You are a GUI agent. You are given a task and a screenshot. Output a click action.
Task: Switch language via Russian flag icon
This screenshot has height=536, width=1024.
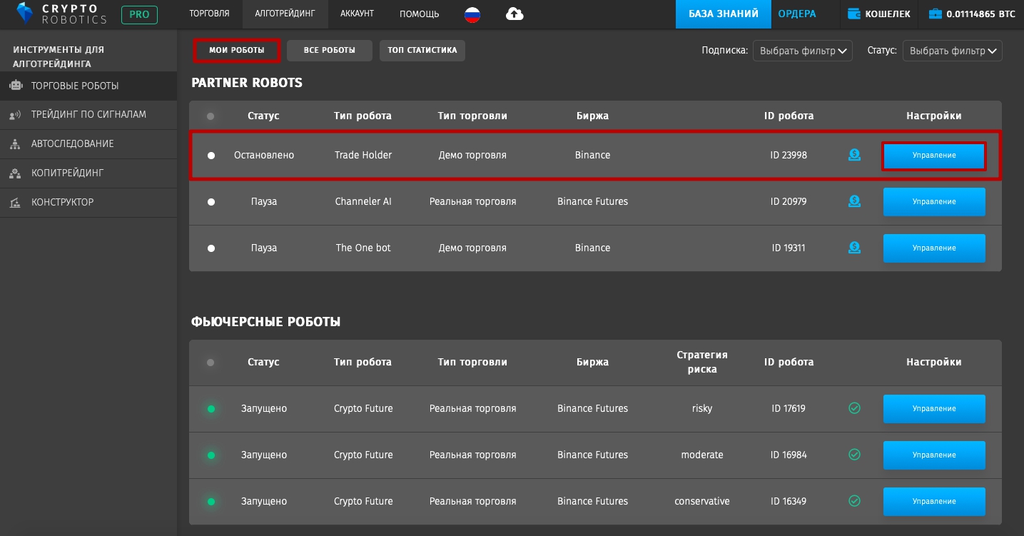(472, 14)
